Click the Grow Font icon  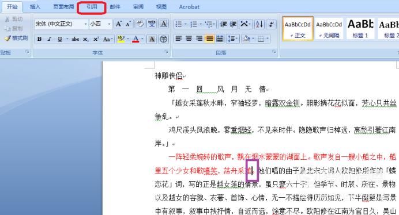(118, 24)
